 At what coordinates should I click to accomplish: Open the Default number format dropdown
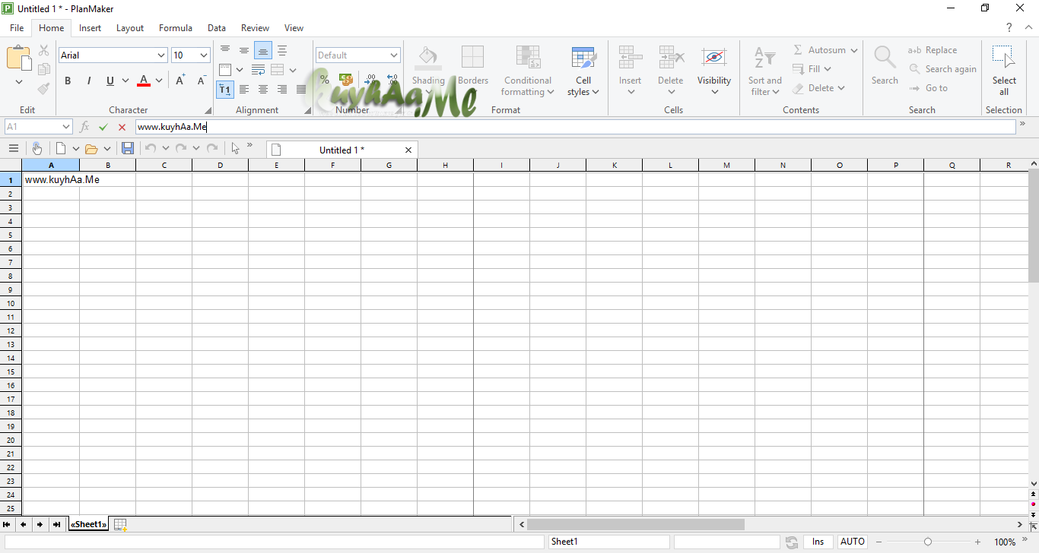394,55
